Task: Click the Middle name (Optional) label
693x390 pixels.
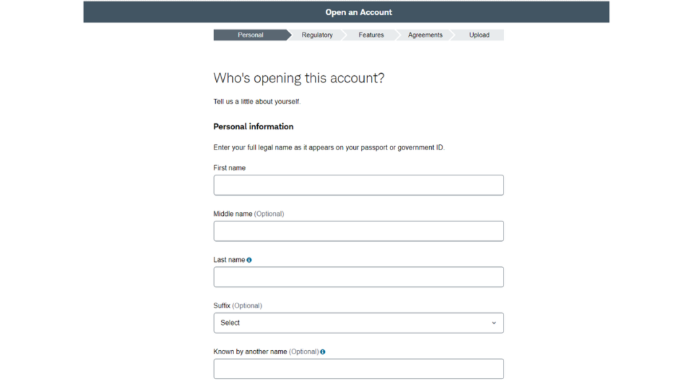Action: point(249,214)
